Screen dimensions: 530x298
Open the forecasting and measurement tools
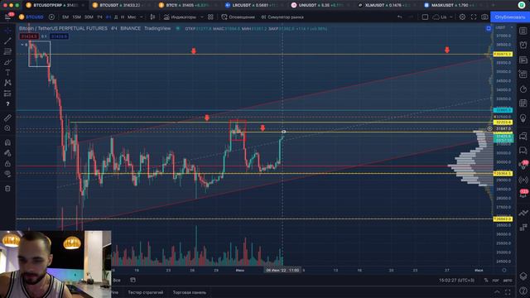point(7,94)
